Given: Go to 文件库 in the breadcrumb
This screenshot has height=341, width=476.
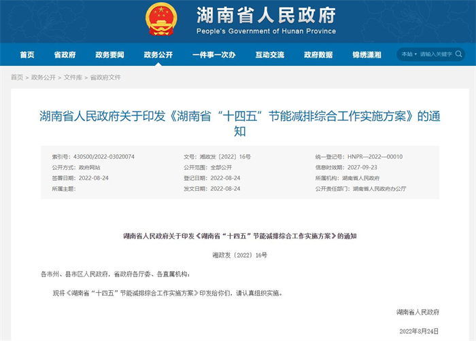Looking at the screenshot, I should pyautogui.click(x=73, y=77).
